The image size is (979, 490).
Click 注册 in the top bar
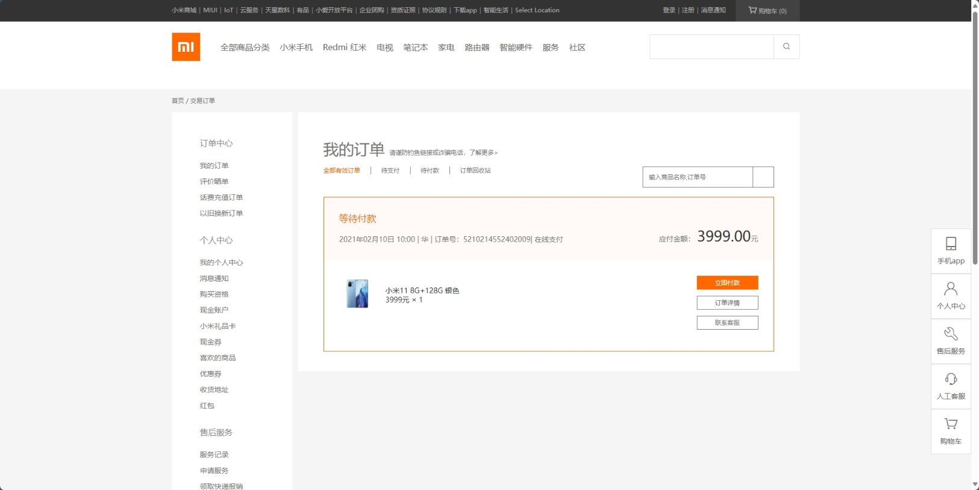688,10
